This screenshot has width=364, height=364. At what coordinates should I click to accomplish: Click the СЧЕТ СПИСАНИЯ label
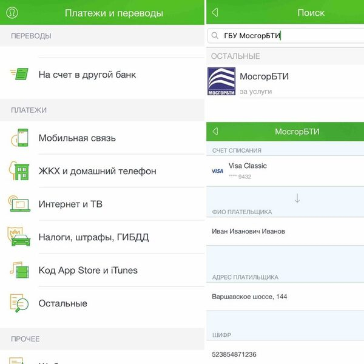click(x=237, y=150)
